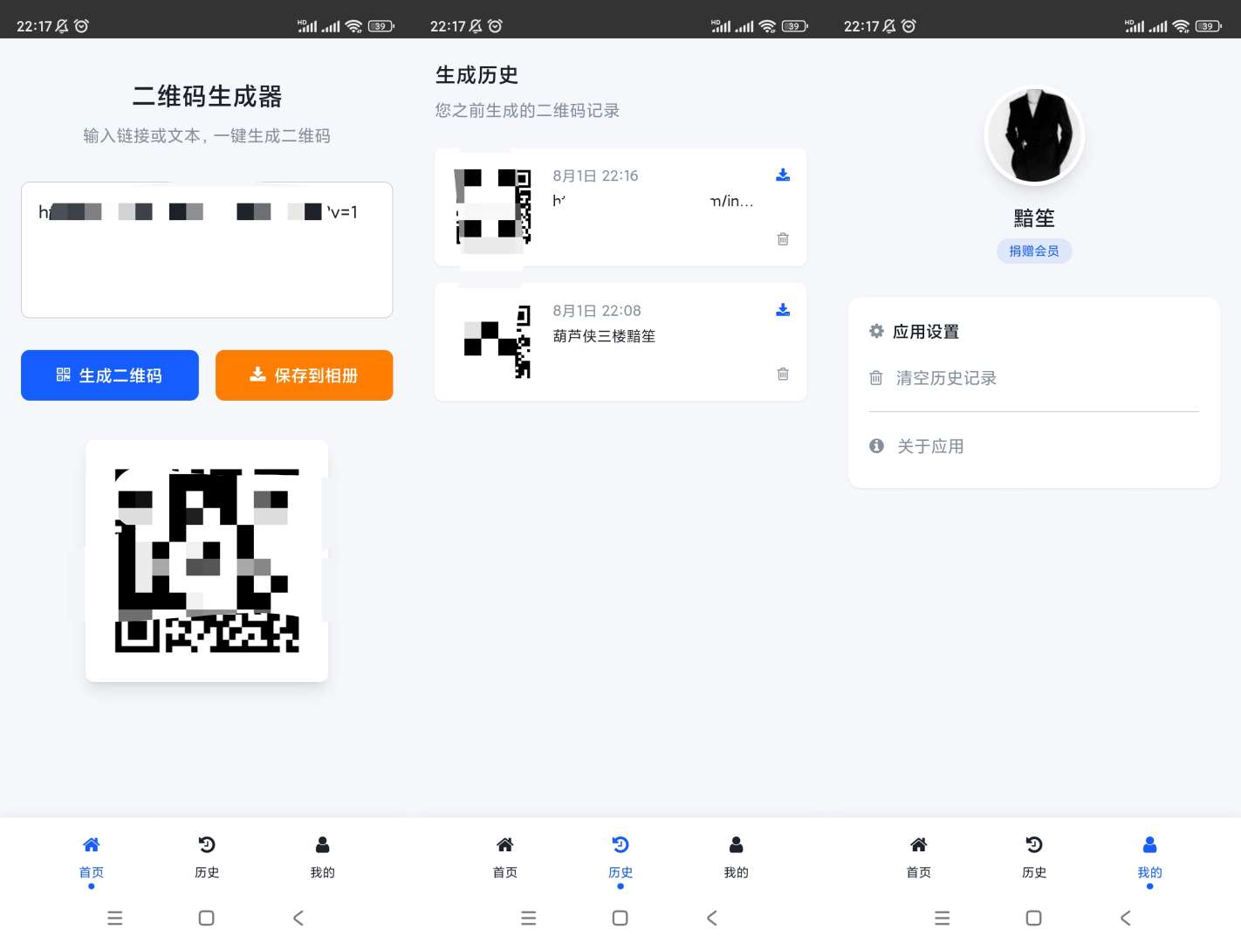Open the 我的 tab on the 生成历史 screen
The width and height of the screenshot is (1241, 943).
(736, 857)
